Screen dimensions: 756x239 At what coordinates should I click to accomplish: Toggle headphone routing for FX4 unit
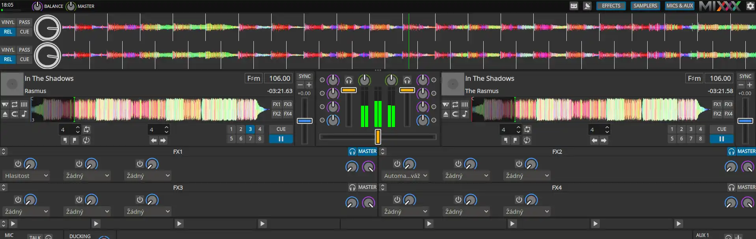(732, 187)
